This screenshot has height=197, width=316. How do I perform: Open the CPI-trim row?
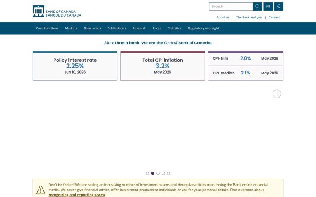pos(245,59)
